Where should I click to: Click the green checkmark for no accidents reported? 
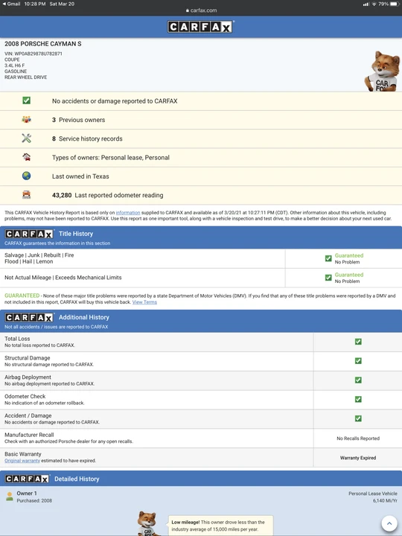(x=26, y=100)
